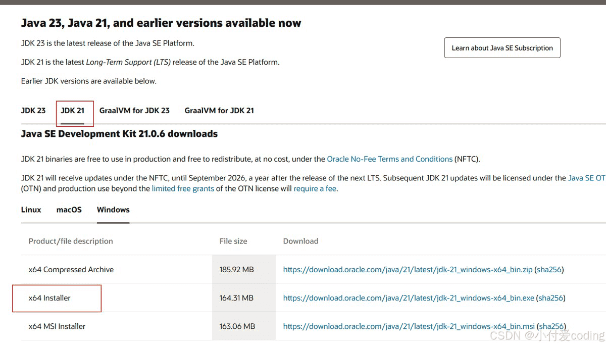Switch to the Linux downloads tab
This screenshot has height=346, width=606.
(31, 210)
